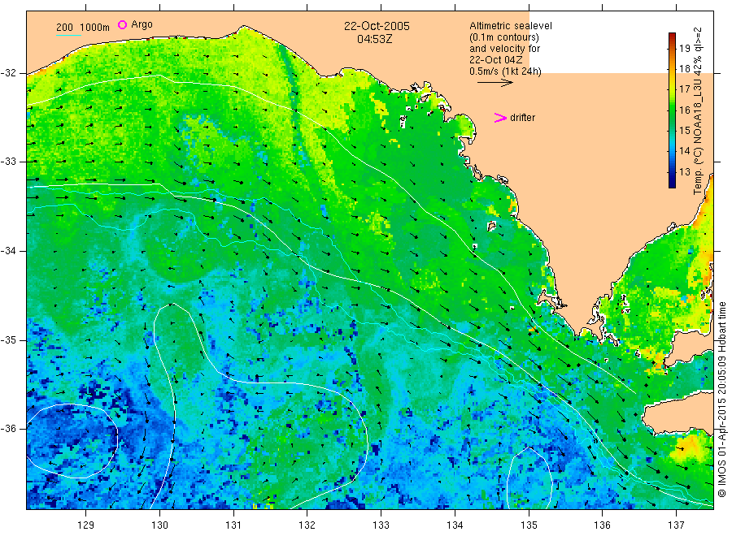The height and width of the screenshot is (536, 732).
Task: Click longitude axis label 136
Action: coord(602,525)
